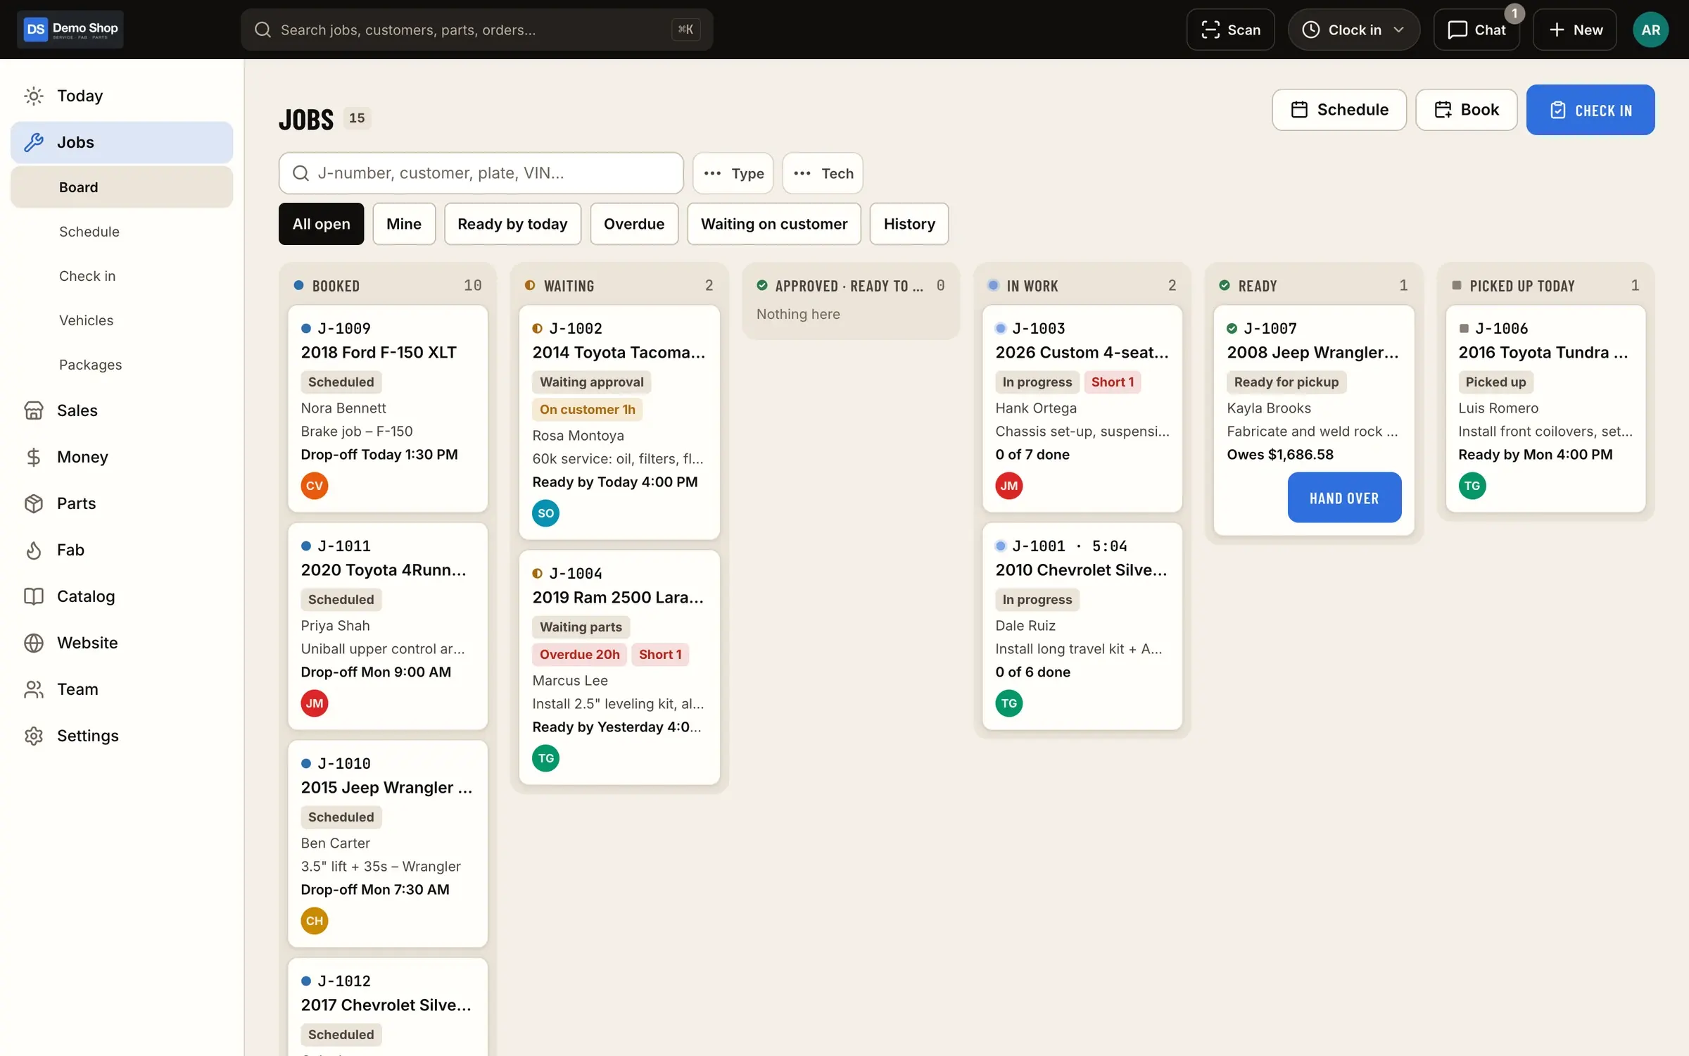Viewport: 1689px width, 1056px height.
Task: Click the TG avatar on J-1006 card
Action: click(1472, 486)
